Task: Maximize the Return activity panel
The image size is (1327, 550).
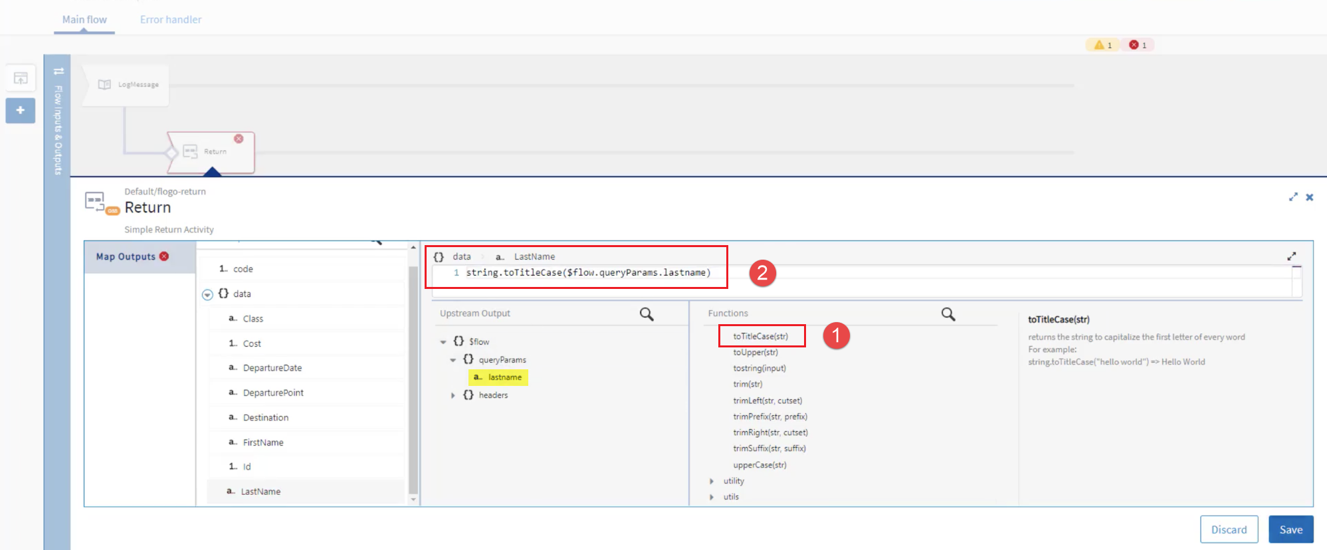Action: coord(1292,197)
